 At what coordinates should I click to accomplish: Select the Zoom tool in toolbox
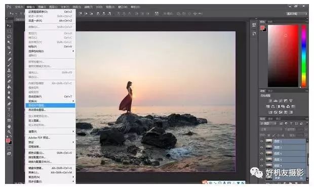(x=9, y=132)
